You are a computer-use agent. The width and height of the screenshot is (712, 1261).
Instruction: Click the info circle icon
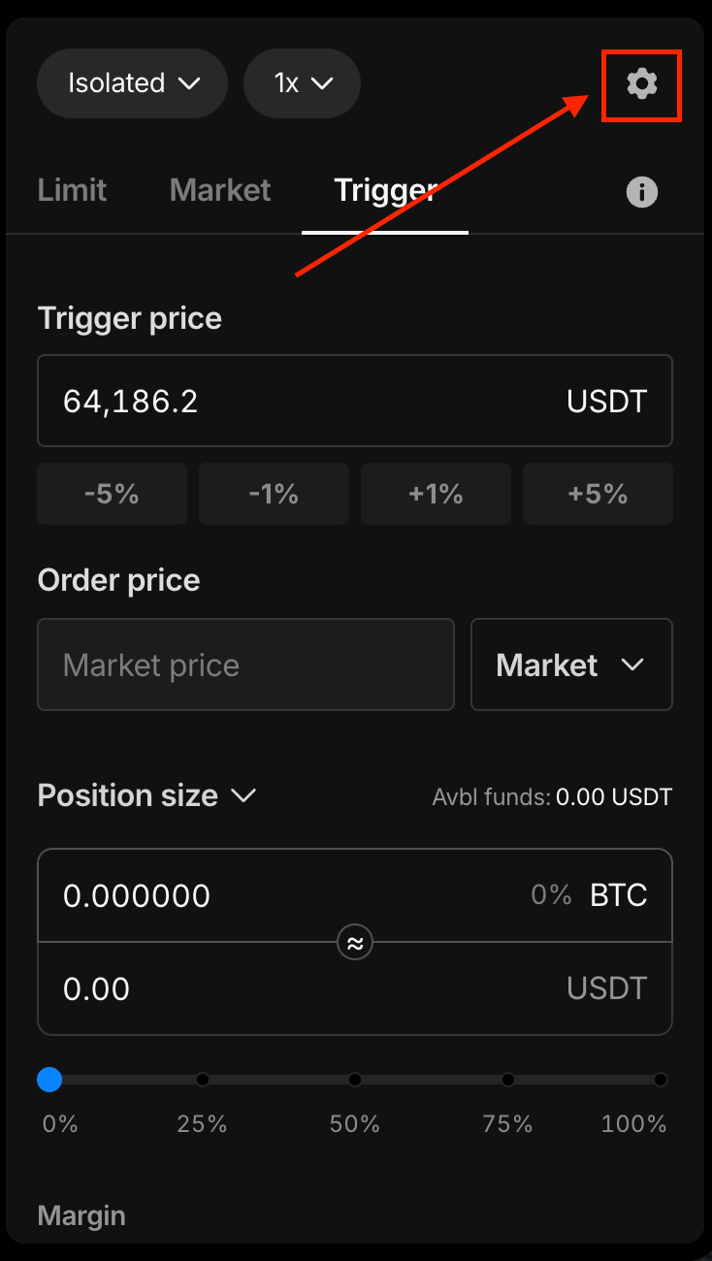click(x=641, y=192)
